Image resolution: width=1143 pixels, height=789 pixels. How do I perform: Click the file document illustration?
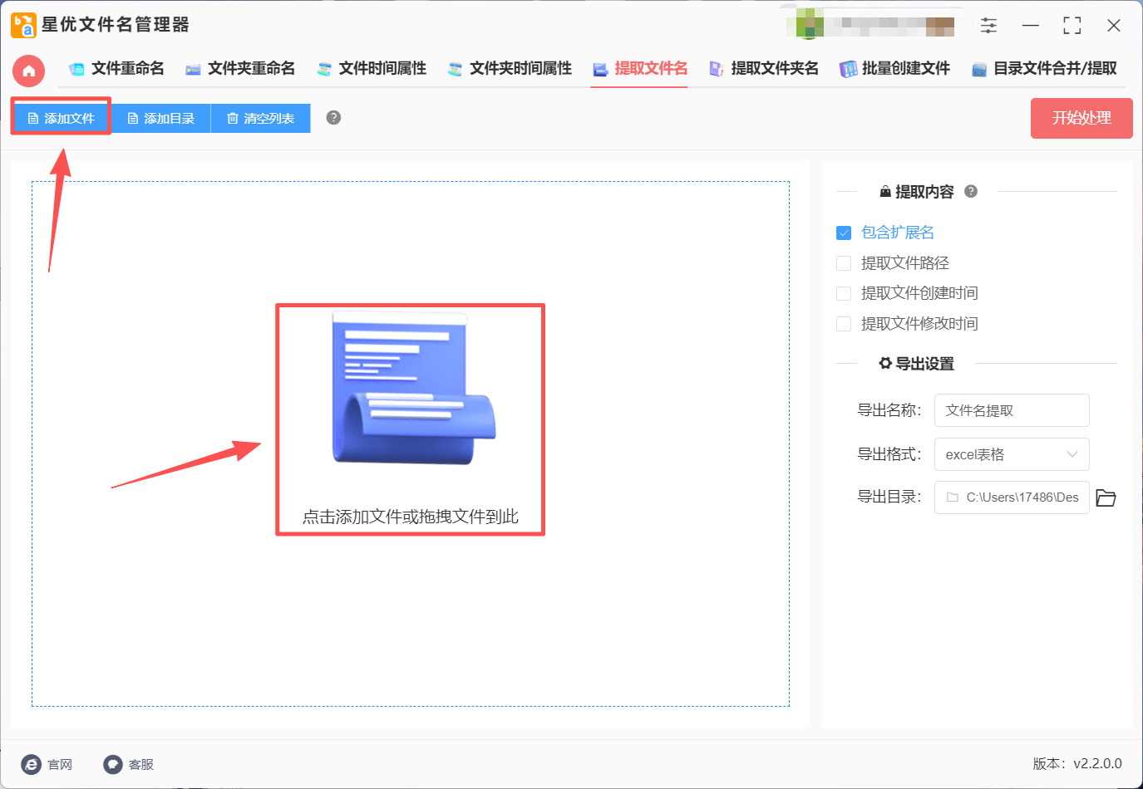[413, 388]
